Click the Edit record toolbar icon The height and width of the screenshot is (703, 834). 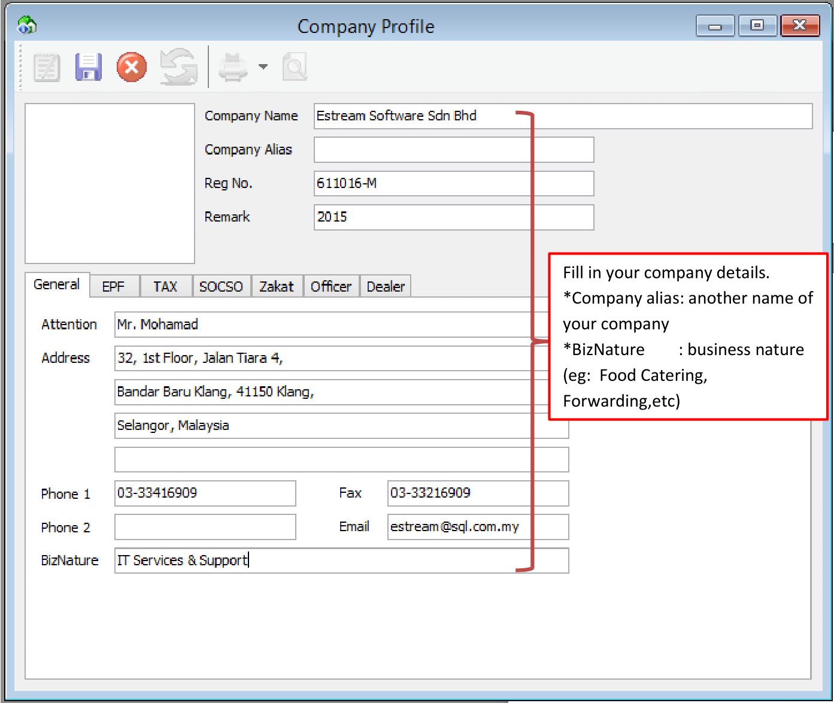click(47, 67)
